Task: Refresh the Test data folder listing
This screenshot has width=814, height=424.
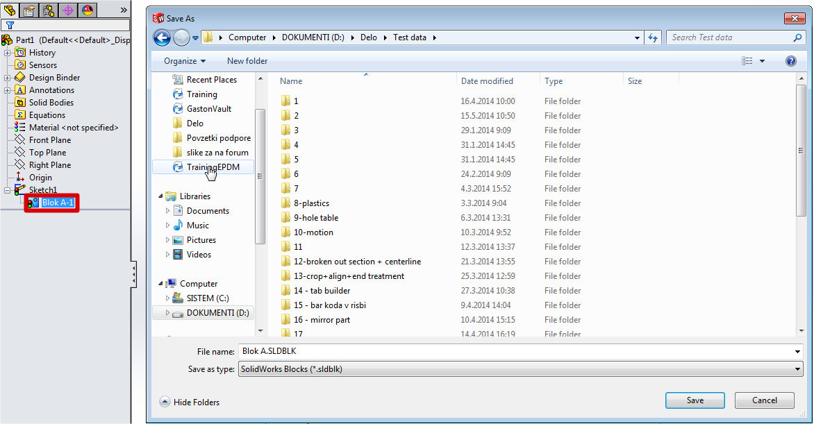Action: pyautogui.click(x=653, y=37)
